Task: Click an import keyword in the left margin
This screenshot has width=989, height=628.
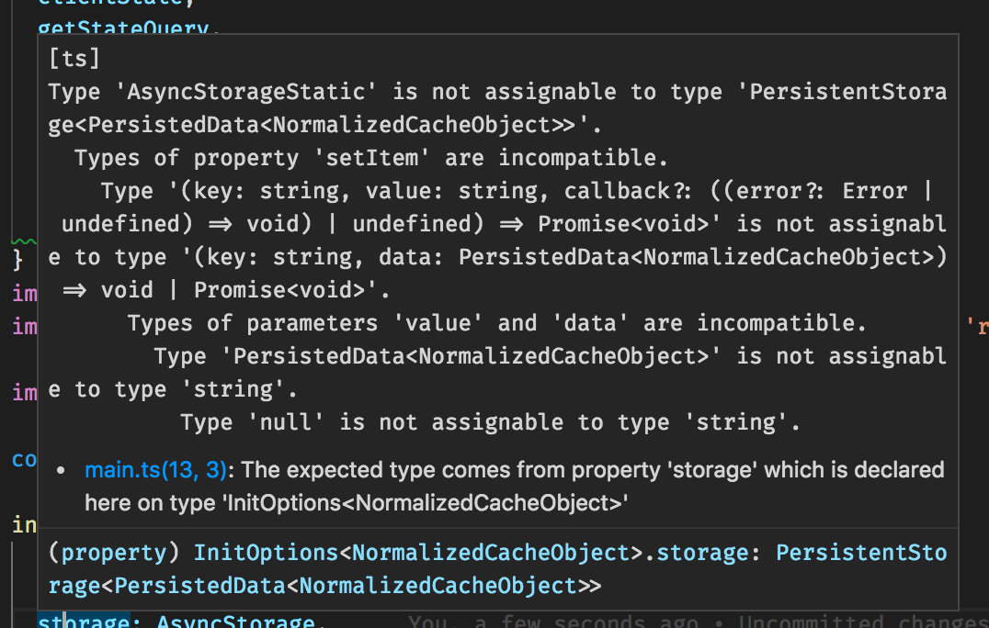Action: pyautogui.click(x=25, y=294)
